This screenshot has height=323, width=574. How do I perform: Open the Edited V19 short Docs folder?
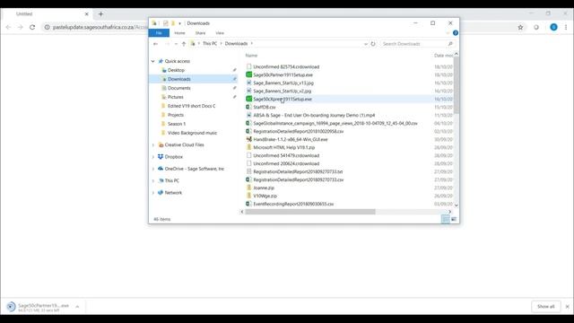click(191, 106)
